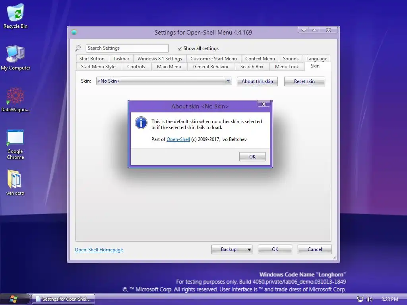The width and height of the screenshot is (407, 305).
Task: Click the volume speaker tray icon
Action: (x=370, y=299)
